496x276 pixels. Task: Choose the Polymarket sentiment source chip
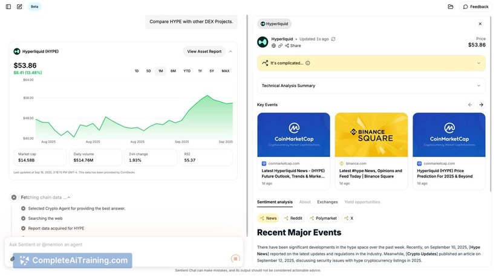point(323,218)
